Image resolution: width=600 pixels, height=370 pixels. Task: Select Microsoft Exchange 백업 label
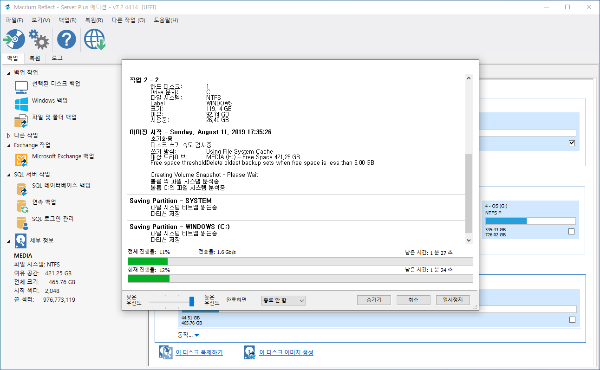coord(63,156)
